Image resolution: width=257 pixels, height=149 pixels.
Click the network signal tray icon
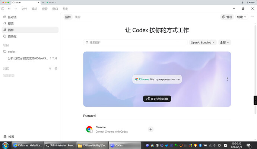point(210,145)
